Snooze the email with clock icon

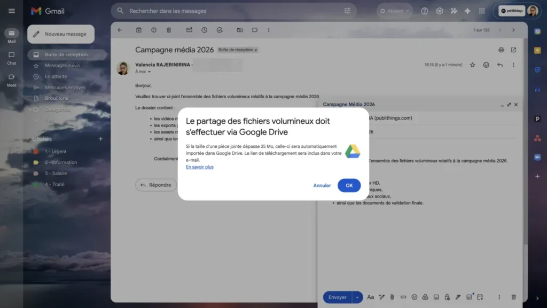click(x=204, y=30)
